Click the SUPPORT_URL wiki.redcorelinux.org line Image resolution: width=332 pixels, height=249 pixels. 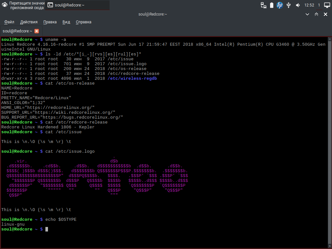(58, 113)
